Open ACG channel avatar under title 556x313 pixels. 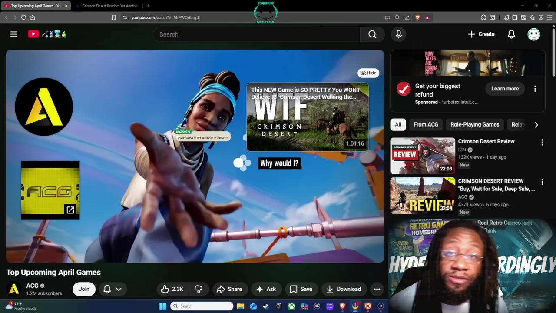pos(14,289)
